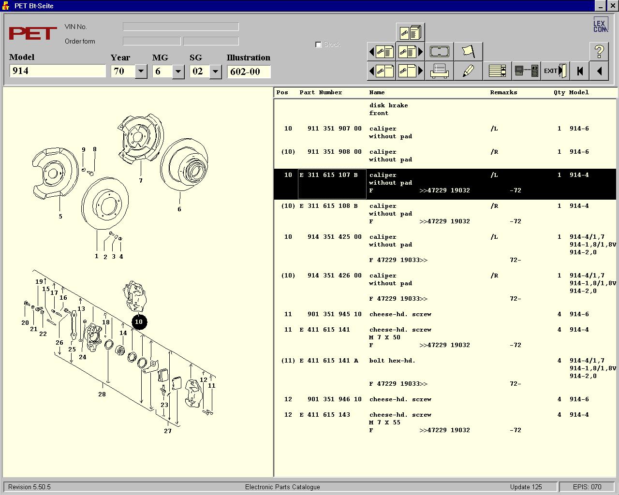The height and width of the screenshot is (495, 619).
Task: Click the flag icon button
Action: click(468, 51)
